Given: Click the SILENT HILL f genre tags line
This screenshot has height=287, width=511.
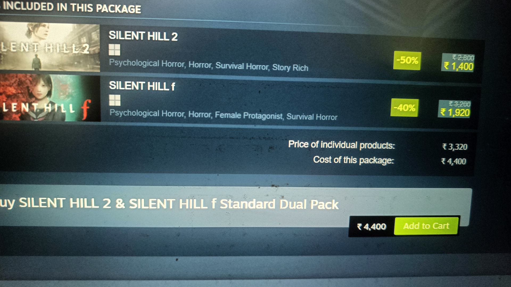Looking at the screenshot, I should (x=223, y=115).
